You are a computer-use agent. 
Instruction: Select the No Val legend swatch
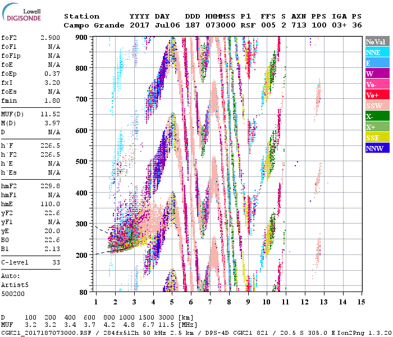pyautogui.click(x=377, y=42)
